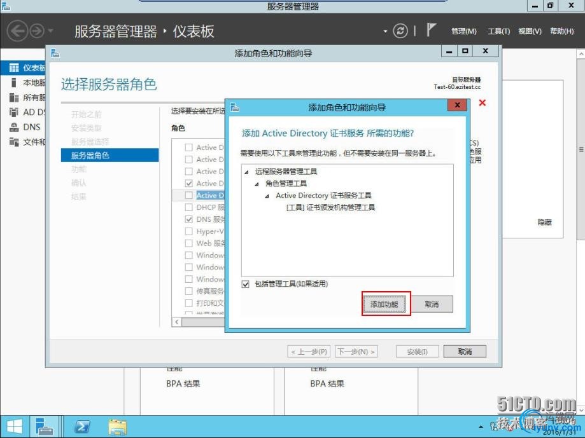Select the 所有服务器 icon in sidebar
The width and height of the screenshot is (585, 438).
tap(14, 97)
